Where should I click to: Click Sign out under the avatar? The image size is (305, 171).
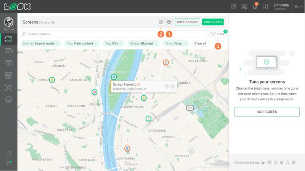(x=8, y=29)
